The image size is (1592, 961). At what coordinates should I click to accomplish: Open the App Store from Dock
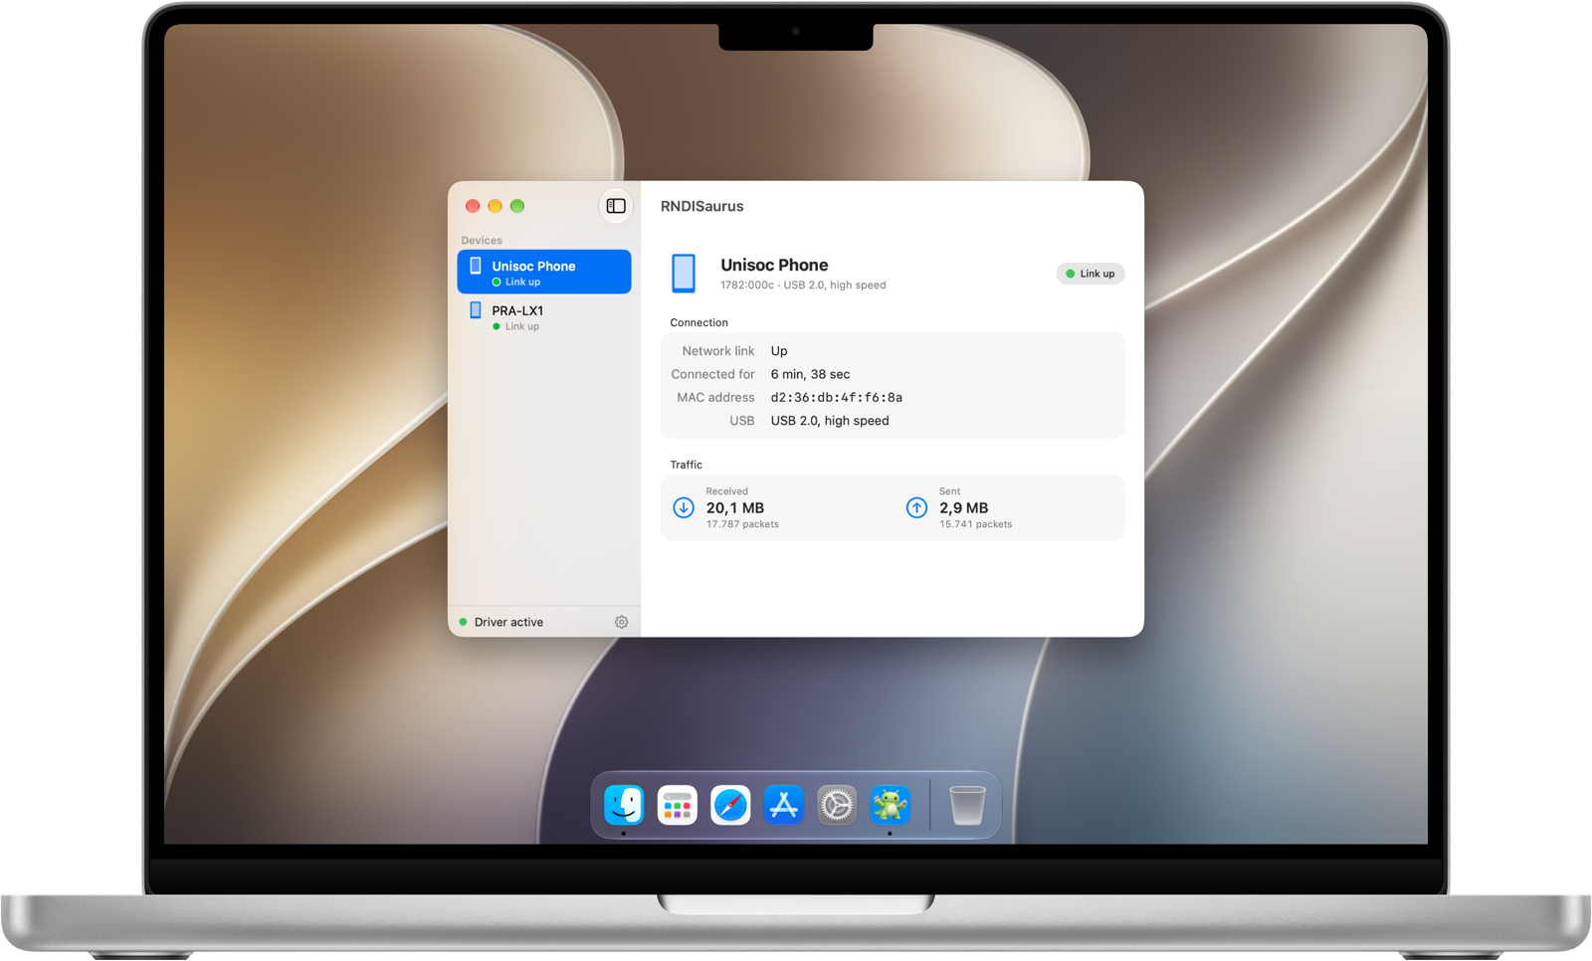click(783, 805)
